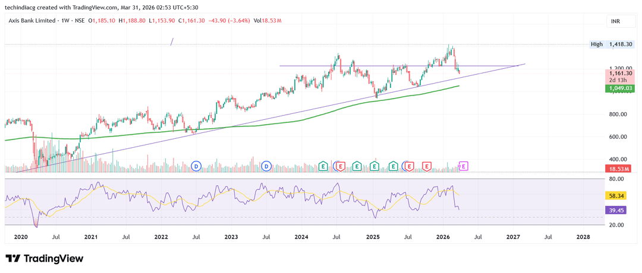
Task: Open the green earnings marker at January 2025
Action: 374,166
